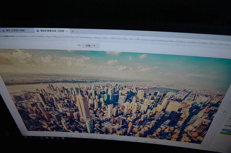Close the 壁纸的搜索结果 tab
The width and height of the screenshot is (231, 153).
point(67,31)
